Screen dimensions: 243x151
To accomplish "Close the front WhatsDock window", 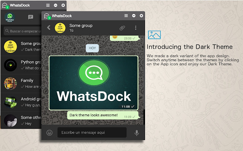I will click(x=141, y=16).
